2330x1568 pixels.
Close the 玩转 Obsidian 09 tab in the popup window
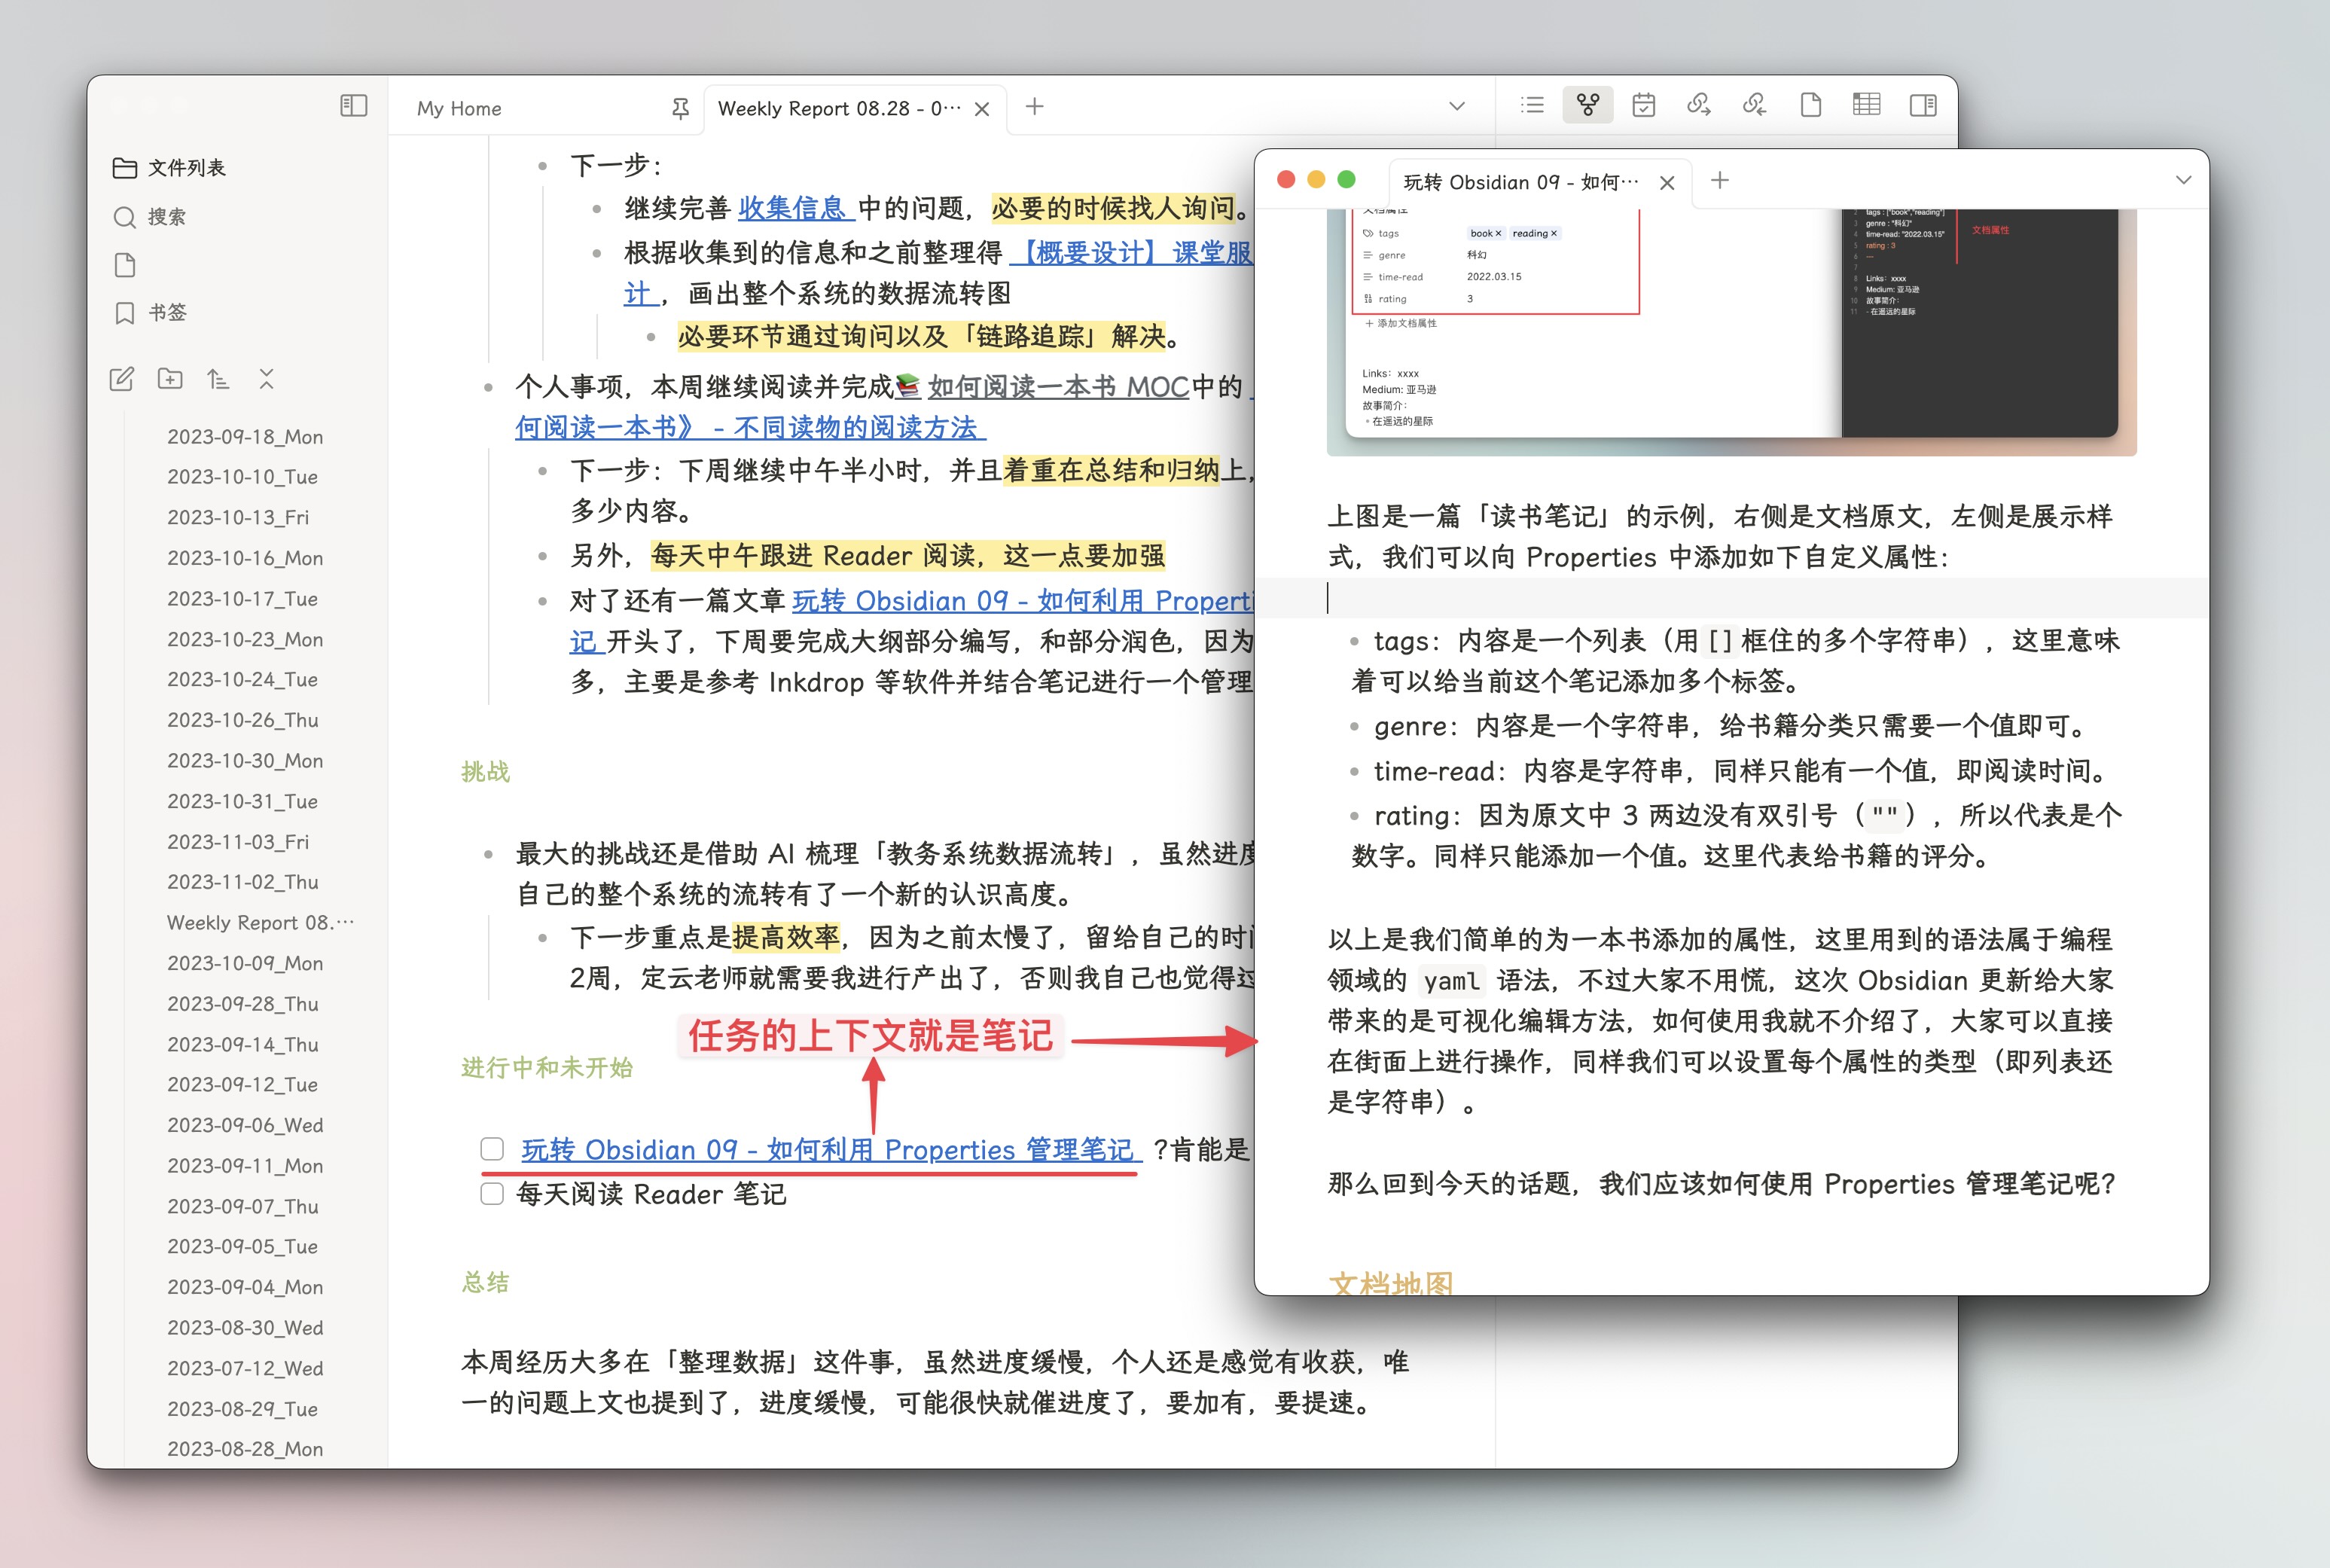point(1667,183)
